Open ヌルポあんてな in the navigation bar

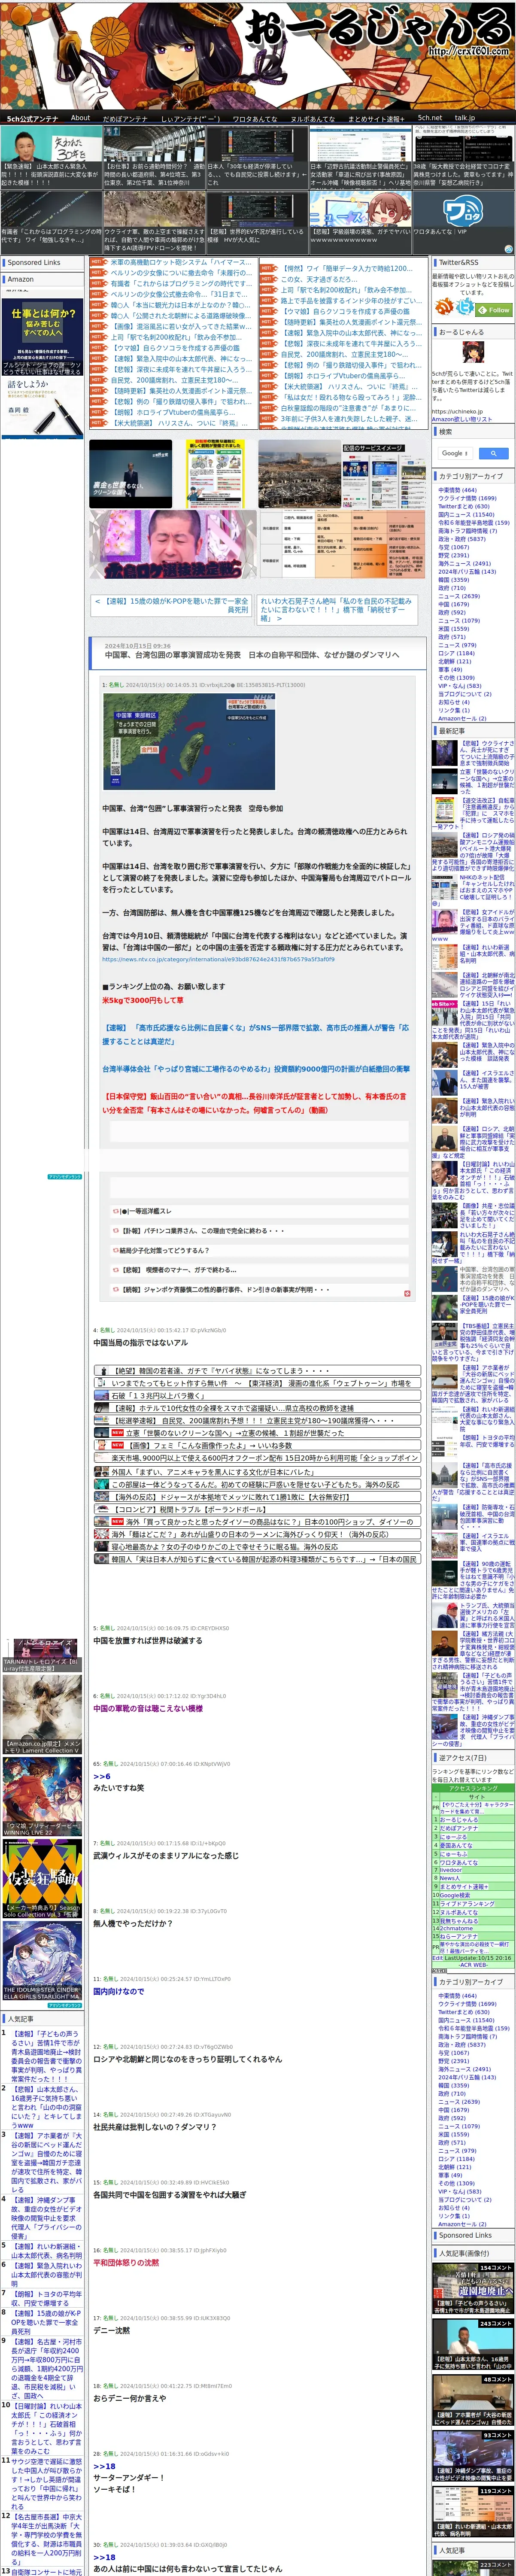point(312,118)
